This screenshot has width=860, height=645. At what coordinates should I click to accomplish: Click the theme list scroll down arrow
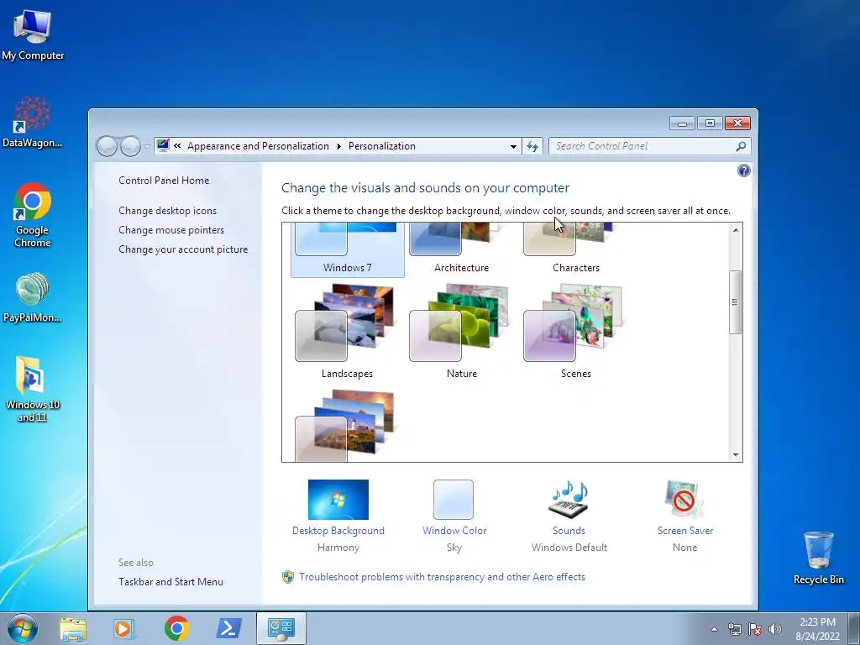point(736,454)
